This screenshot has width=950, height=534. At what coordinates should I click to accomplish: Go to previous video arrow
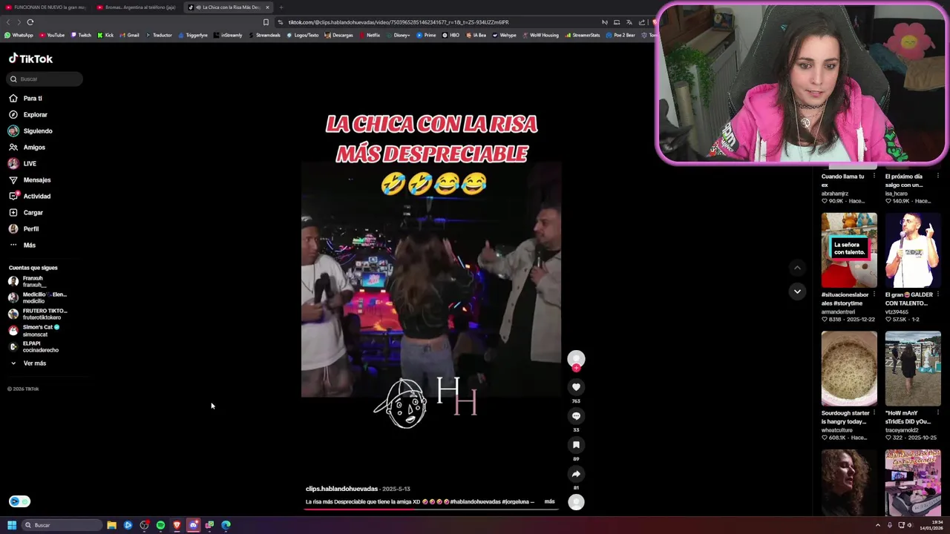point(797,268)
